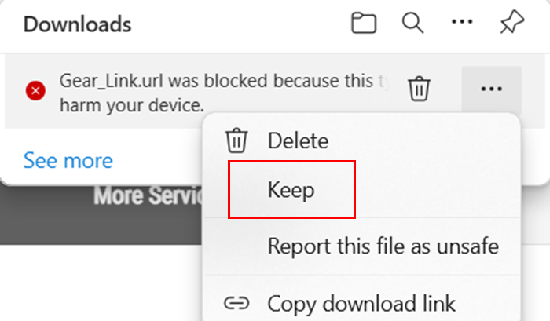
Task: Click the chain link icon in the menu
Action: [x=236, y=304]
